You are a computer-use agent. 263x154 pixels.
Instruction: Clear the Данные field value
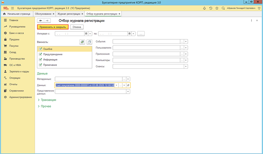[x=124, y=85]
